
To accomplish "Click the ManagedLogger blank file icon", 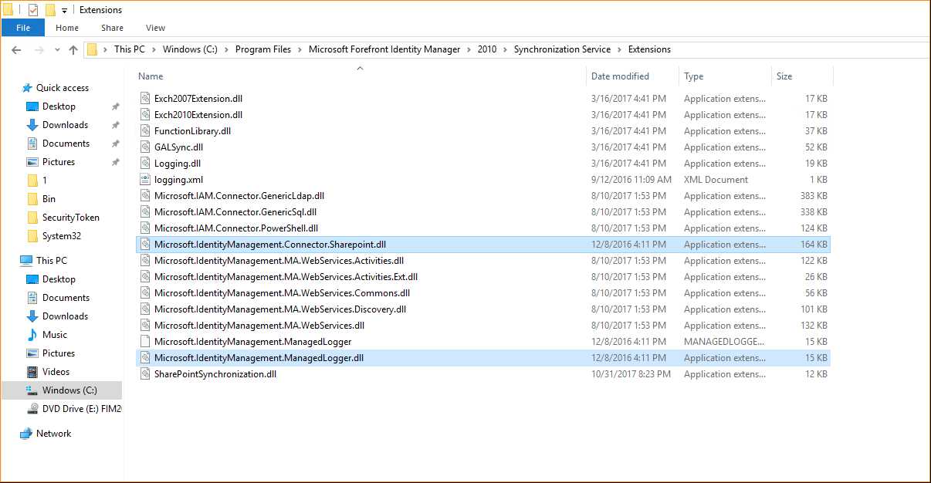I will click(x=146, y=342).
